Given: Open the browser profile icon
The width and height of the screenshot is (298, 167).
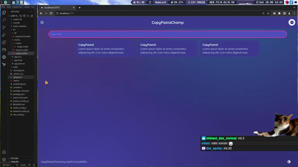Looking at the screenshot, I should coord(289,13).
